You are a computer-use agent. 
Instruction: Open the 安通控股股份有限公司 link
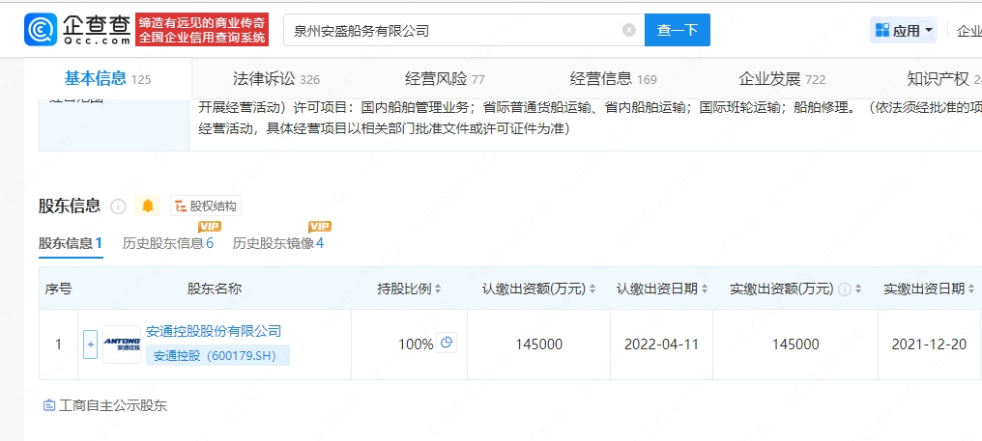pyautogui.click(x=214, y=331)
